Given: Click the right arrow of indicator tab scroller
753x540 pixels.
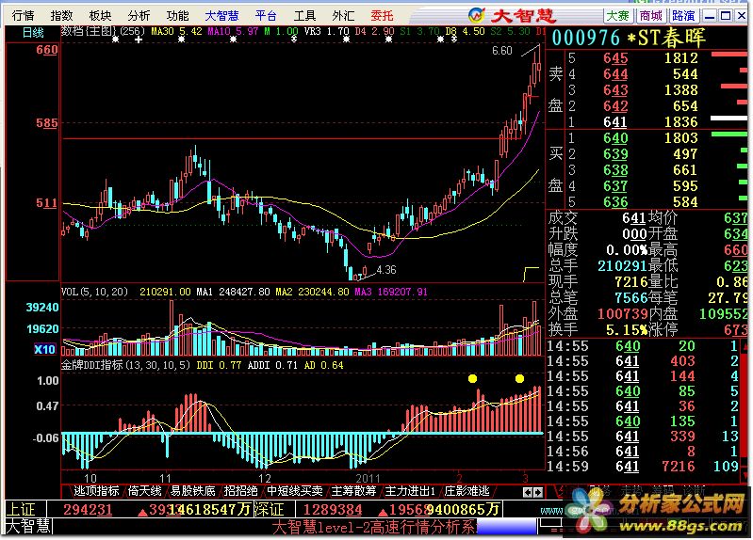Looking at the screenshot, I should pyautogui.click(x=538, y=492).
